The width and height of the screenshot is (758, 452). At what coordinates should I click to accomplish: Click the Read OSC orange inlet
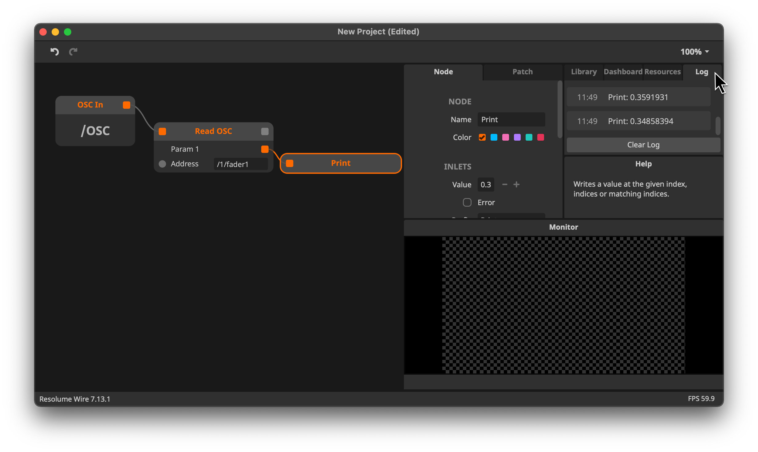click(162, 131)
